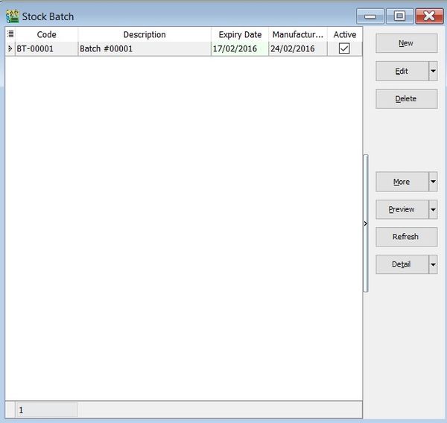Image resolution: width=447 pixels, height=423 pixels.
Task: Expand the More button dropdown arrow
Action: point(433,182)
